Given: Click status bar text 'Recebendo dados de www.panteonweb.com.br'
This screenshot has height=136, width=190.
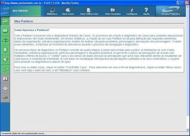Looking at the screenshot, I should (x=24, y=133).
